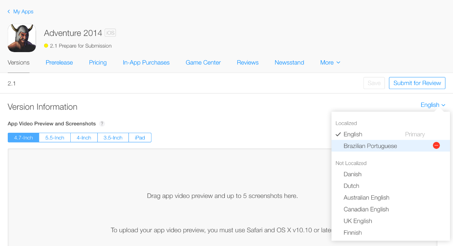Viewport: 453px width, 246px height.
Task: Open the Newsstand tab
Action: [289, 63]
